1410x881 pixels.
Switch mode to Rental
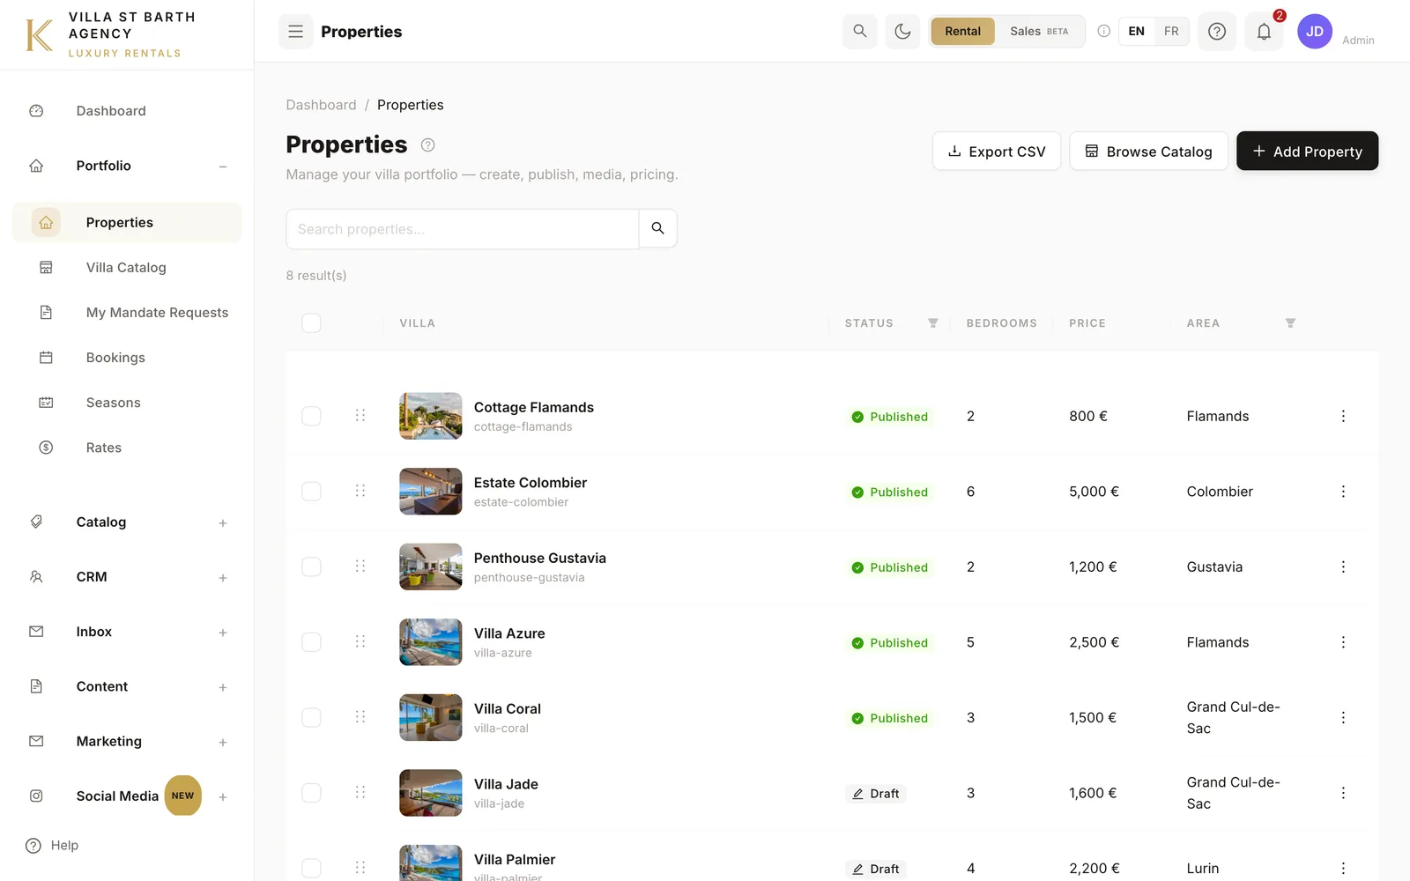[962, 31]
